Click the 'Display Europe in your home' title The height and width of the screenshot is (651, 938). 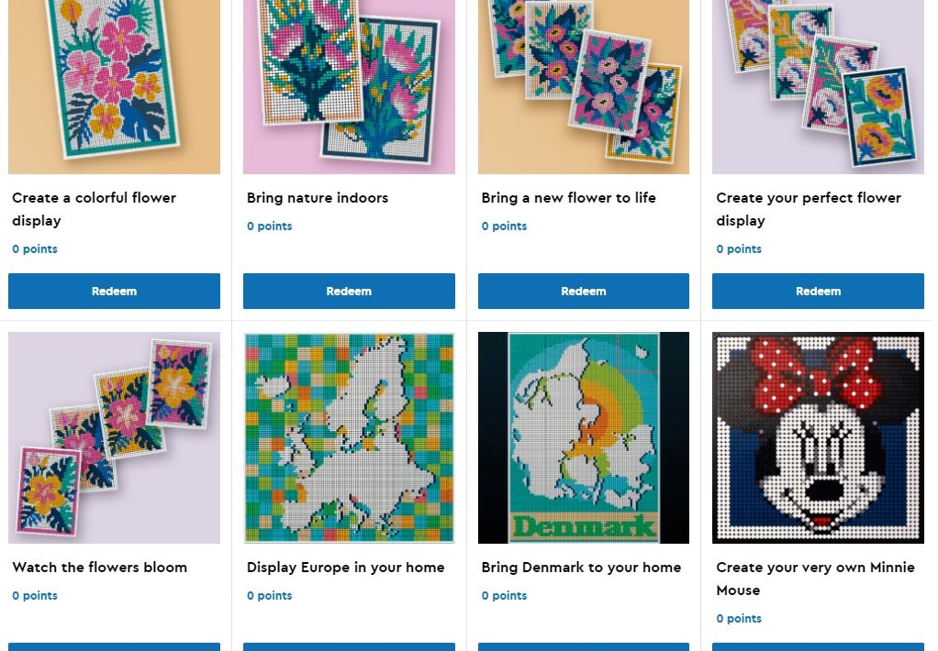coord(346,568)
